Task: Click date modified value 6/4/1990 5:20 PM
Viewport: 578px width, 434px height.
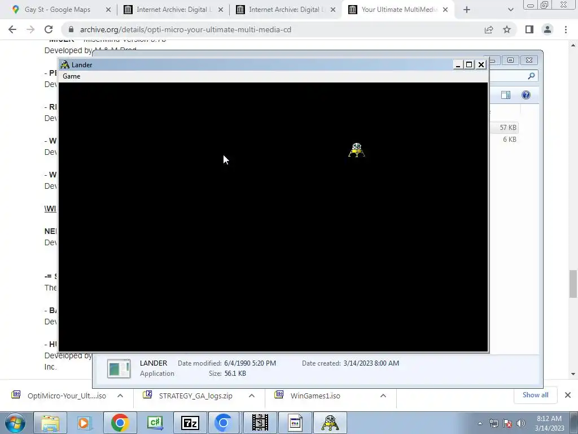Action: click(x=250, y=363)
